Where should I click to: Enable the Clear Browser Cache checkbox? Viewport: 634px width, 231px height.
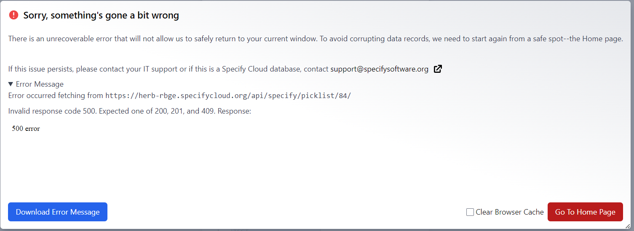pyautogui.click(x=470, y=212)
